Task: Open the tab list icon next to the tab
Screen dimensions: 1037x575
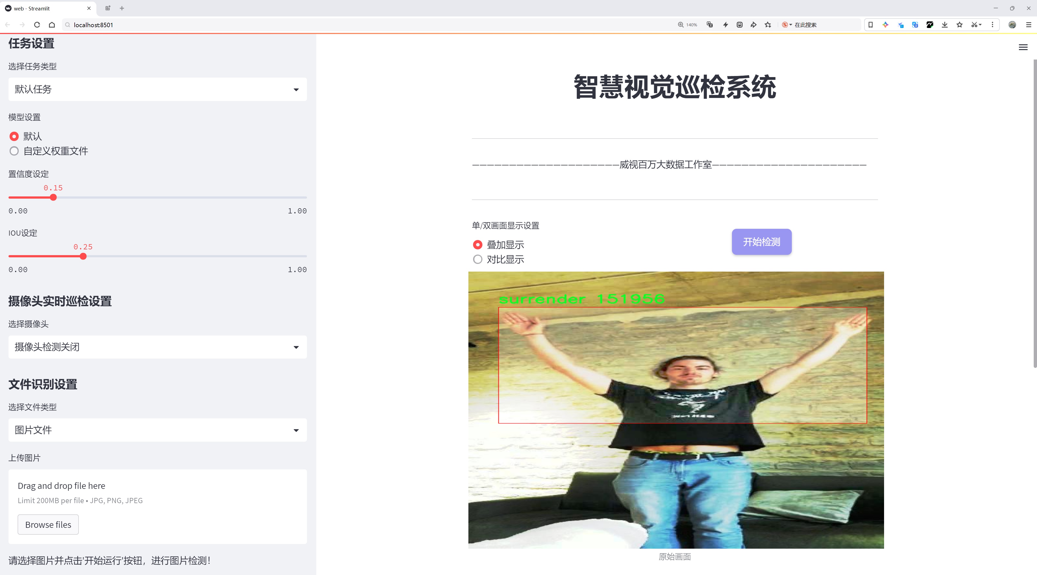Action: pyautogui.click(x=107, y=8)
